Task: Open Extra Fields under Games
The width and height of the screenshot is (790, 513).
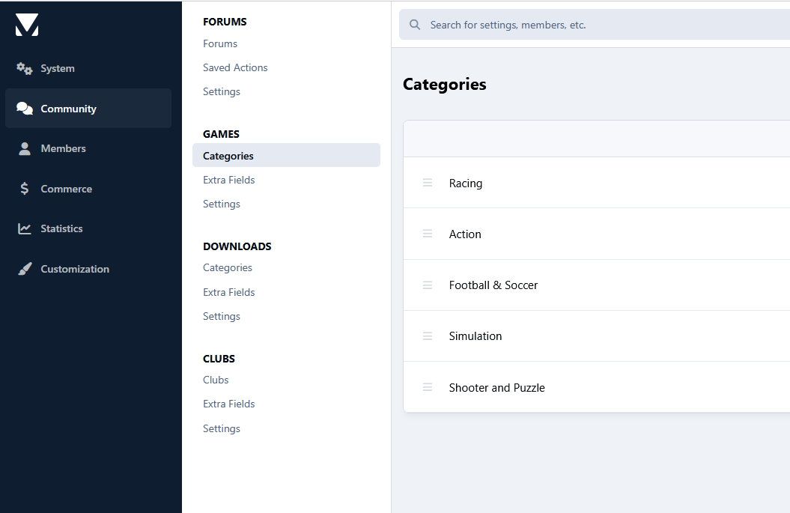Action: pyautogui.click(x=228, y=180)
